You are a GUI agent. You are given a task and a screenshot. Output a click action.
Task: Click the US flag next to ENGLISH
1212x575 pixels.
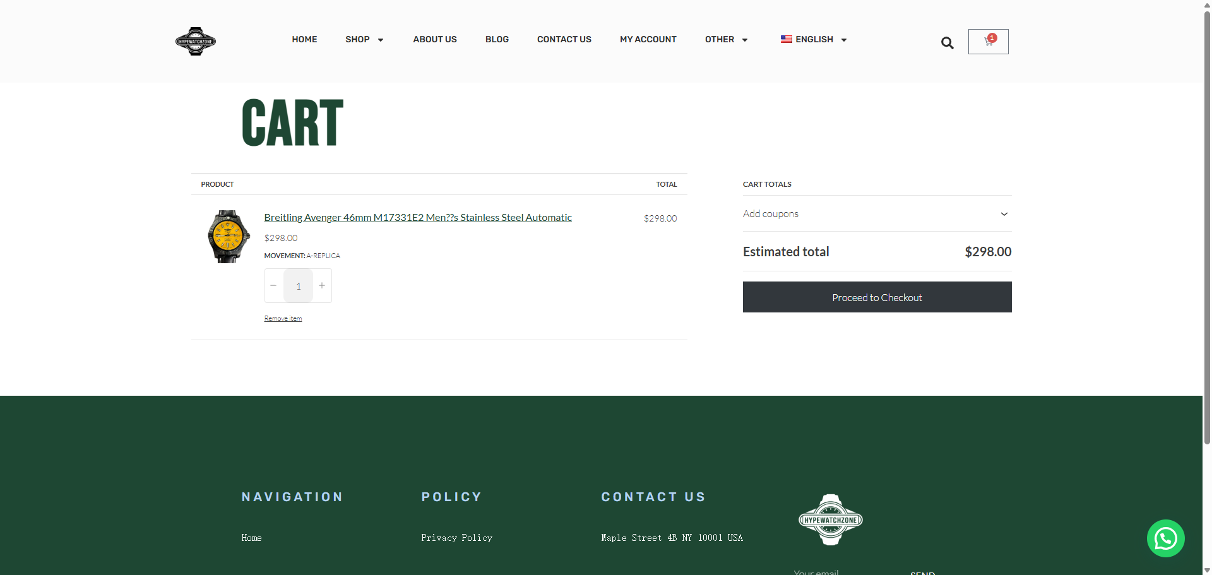point(786,39)
